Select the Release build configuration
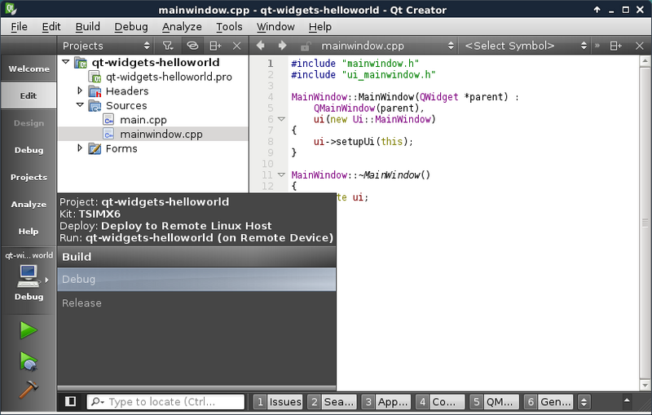Viewport: 652px width, 415px height. 196,302
